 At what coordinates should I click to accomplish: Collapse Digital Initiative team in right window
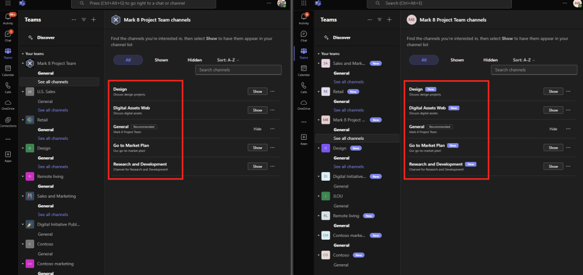[x=319, y=177]
